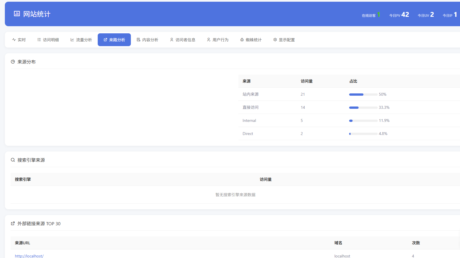Screen dimensions: 460x258
Task: Click the bar chart icon beside 网站统计 title
Action: click(x=17, y=13)
